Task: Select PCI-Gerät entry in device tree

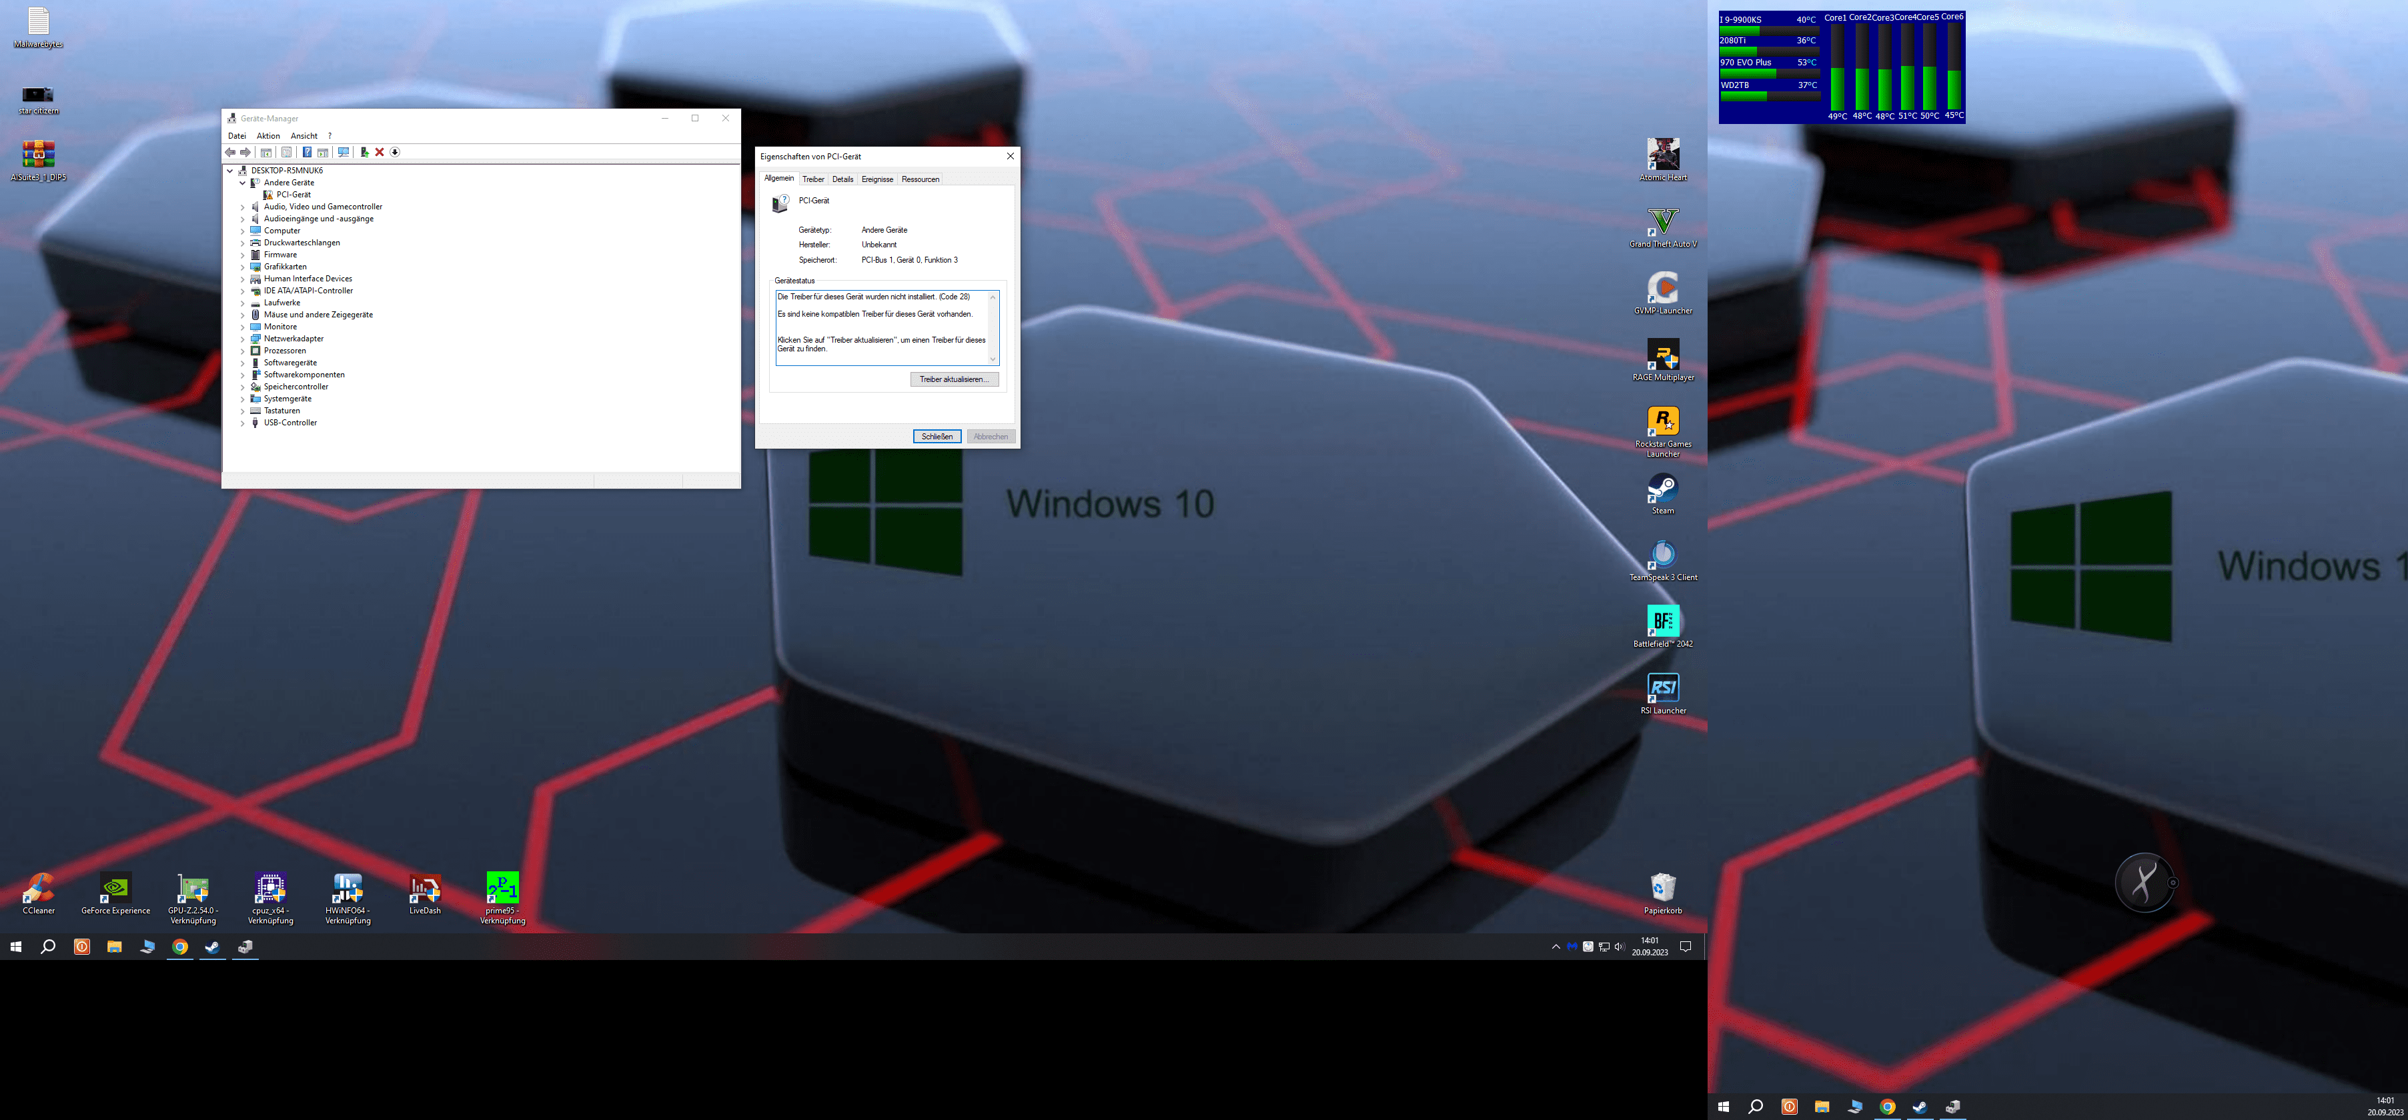Action: 293,195
